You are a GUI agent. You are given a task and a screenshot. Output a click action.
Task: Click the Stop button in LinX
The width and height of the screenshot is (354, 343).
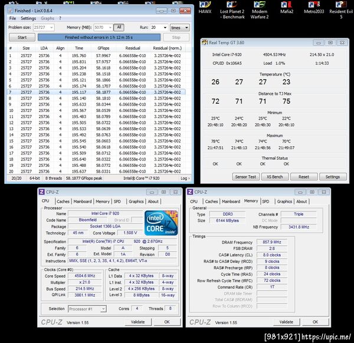[x=176, y=37]
